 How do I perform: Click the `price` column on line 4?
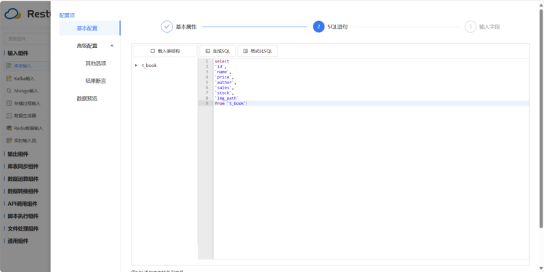[223, 77]
